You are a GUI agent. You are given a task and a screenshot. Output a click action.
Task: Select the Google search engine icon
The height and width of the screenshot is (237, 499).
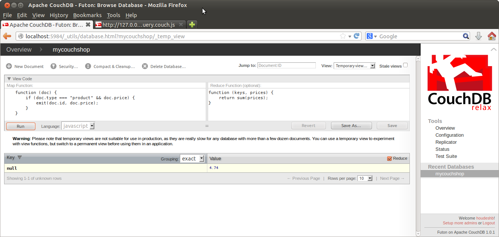(x=370, y=36)
